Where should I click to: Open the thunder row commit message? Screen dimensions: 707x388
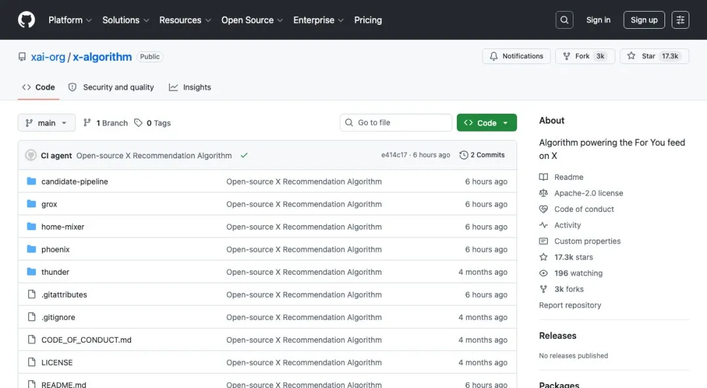click(x=304, y=272)
